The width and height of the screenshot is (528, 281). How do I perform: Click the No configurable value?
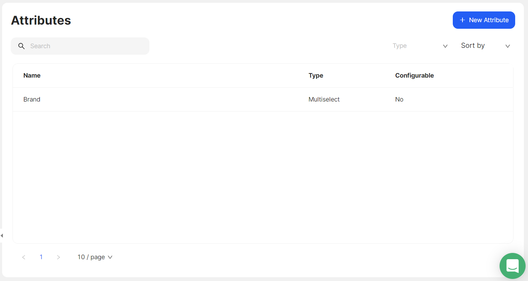click(399, 99)
